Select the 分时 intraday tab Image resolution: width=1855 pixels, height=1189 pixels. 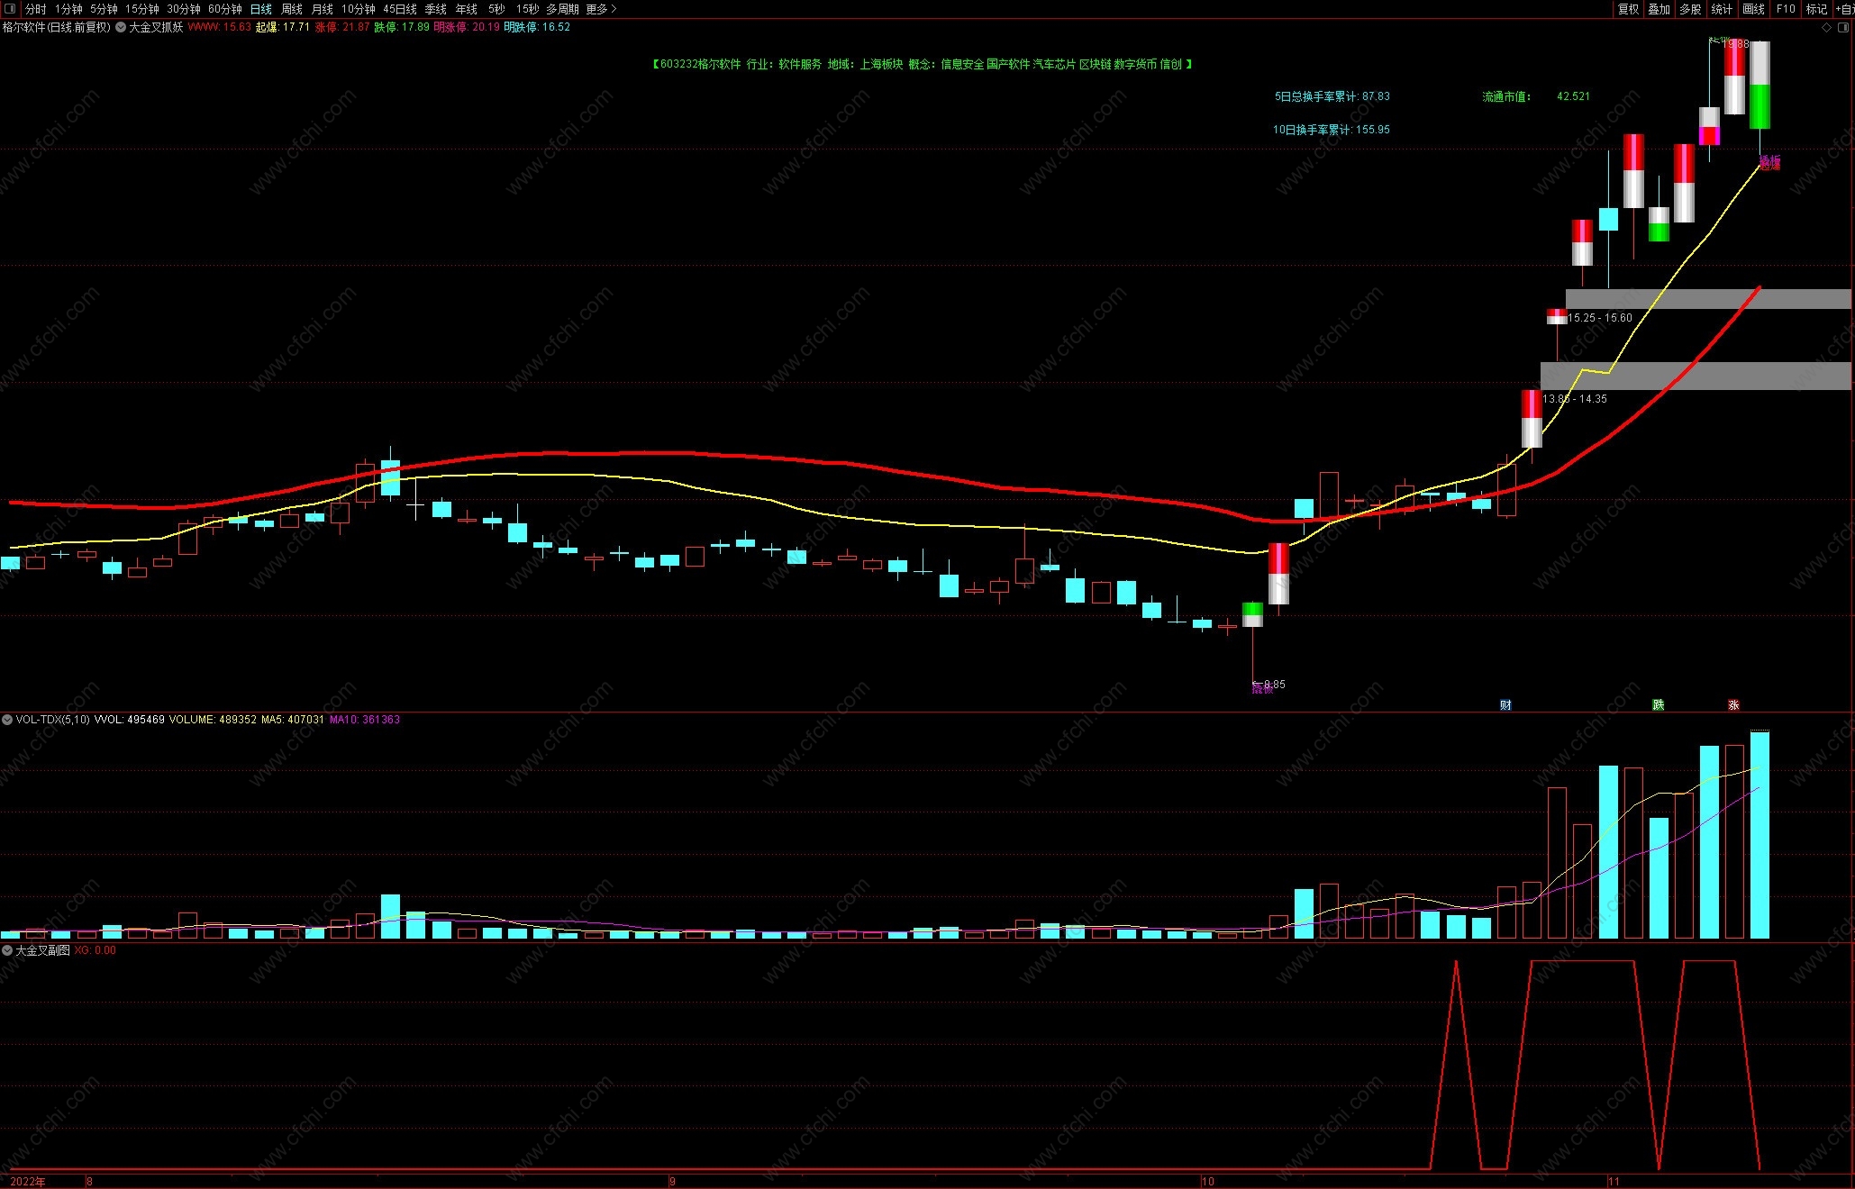[x=36, y=9]
